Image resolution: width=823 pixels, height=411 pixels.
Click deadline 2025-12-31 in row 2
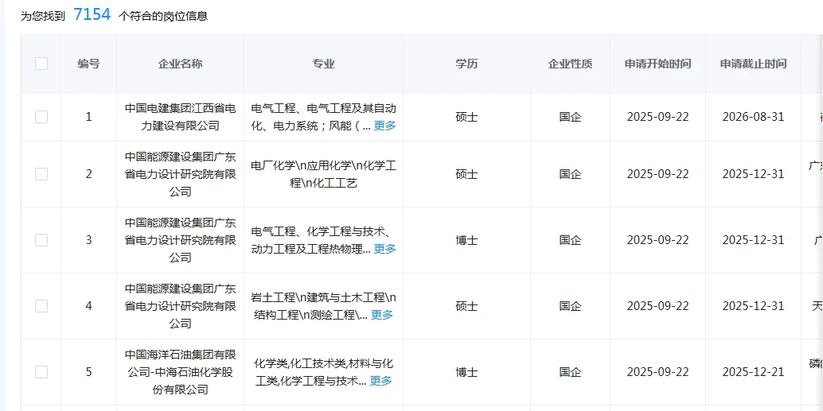[753, 174]
